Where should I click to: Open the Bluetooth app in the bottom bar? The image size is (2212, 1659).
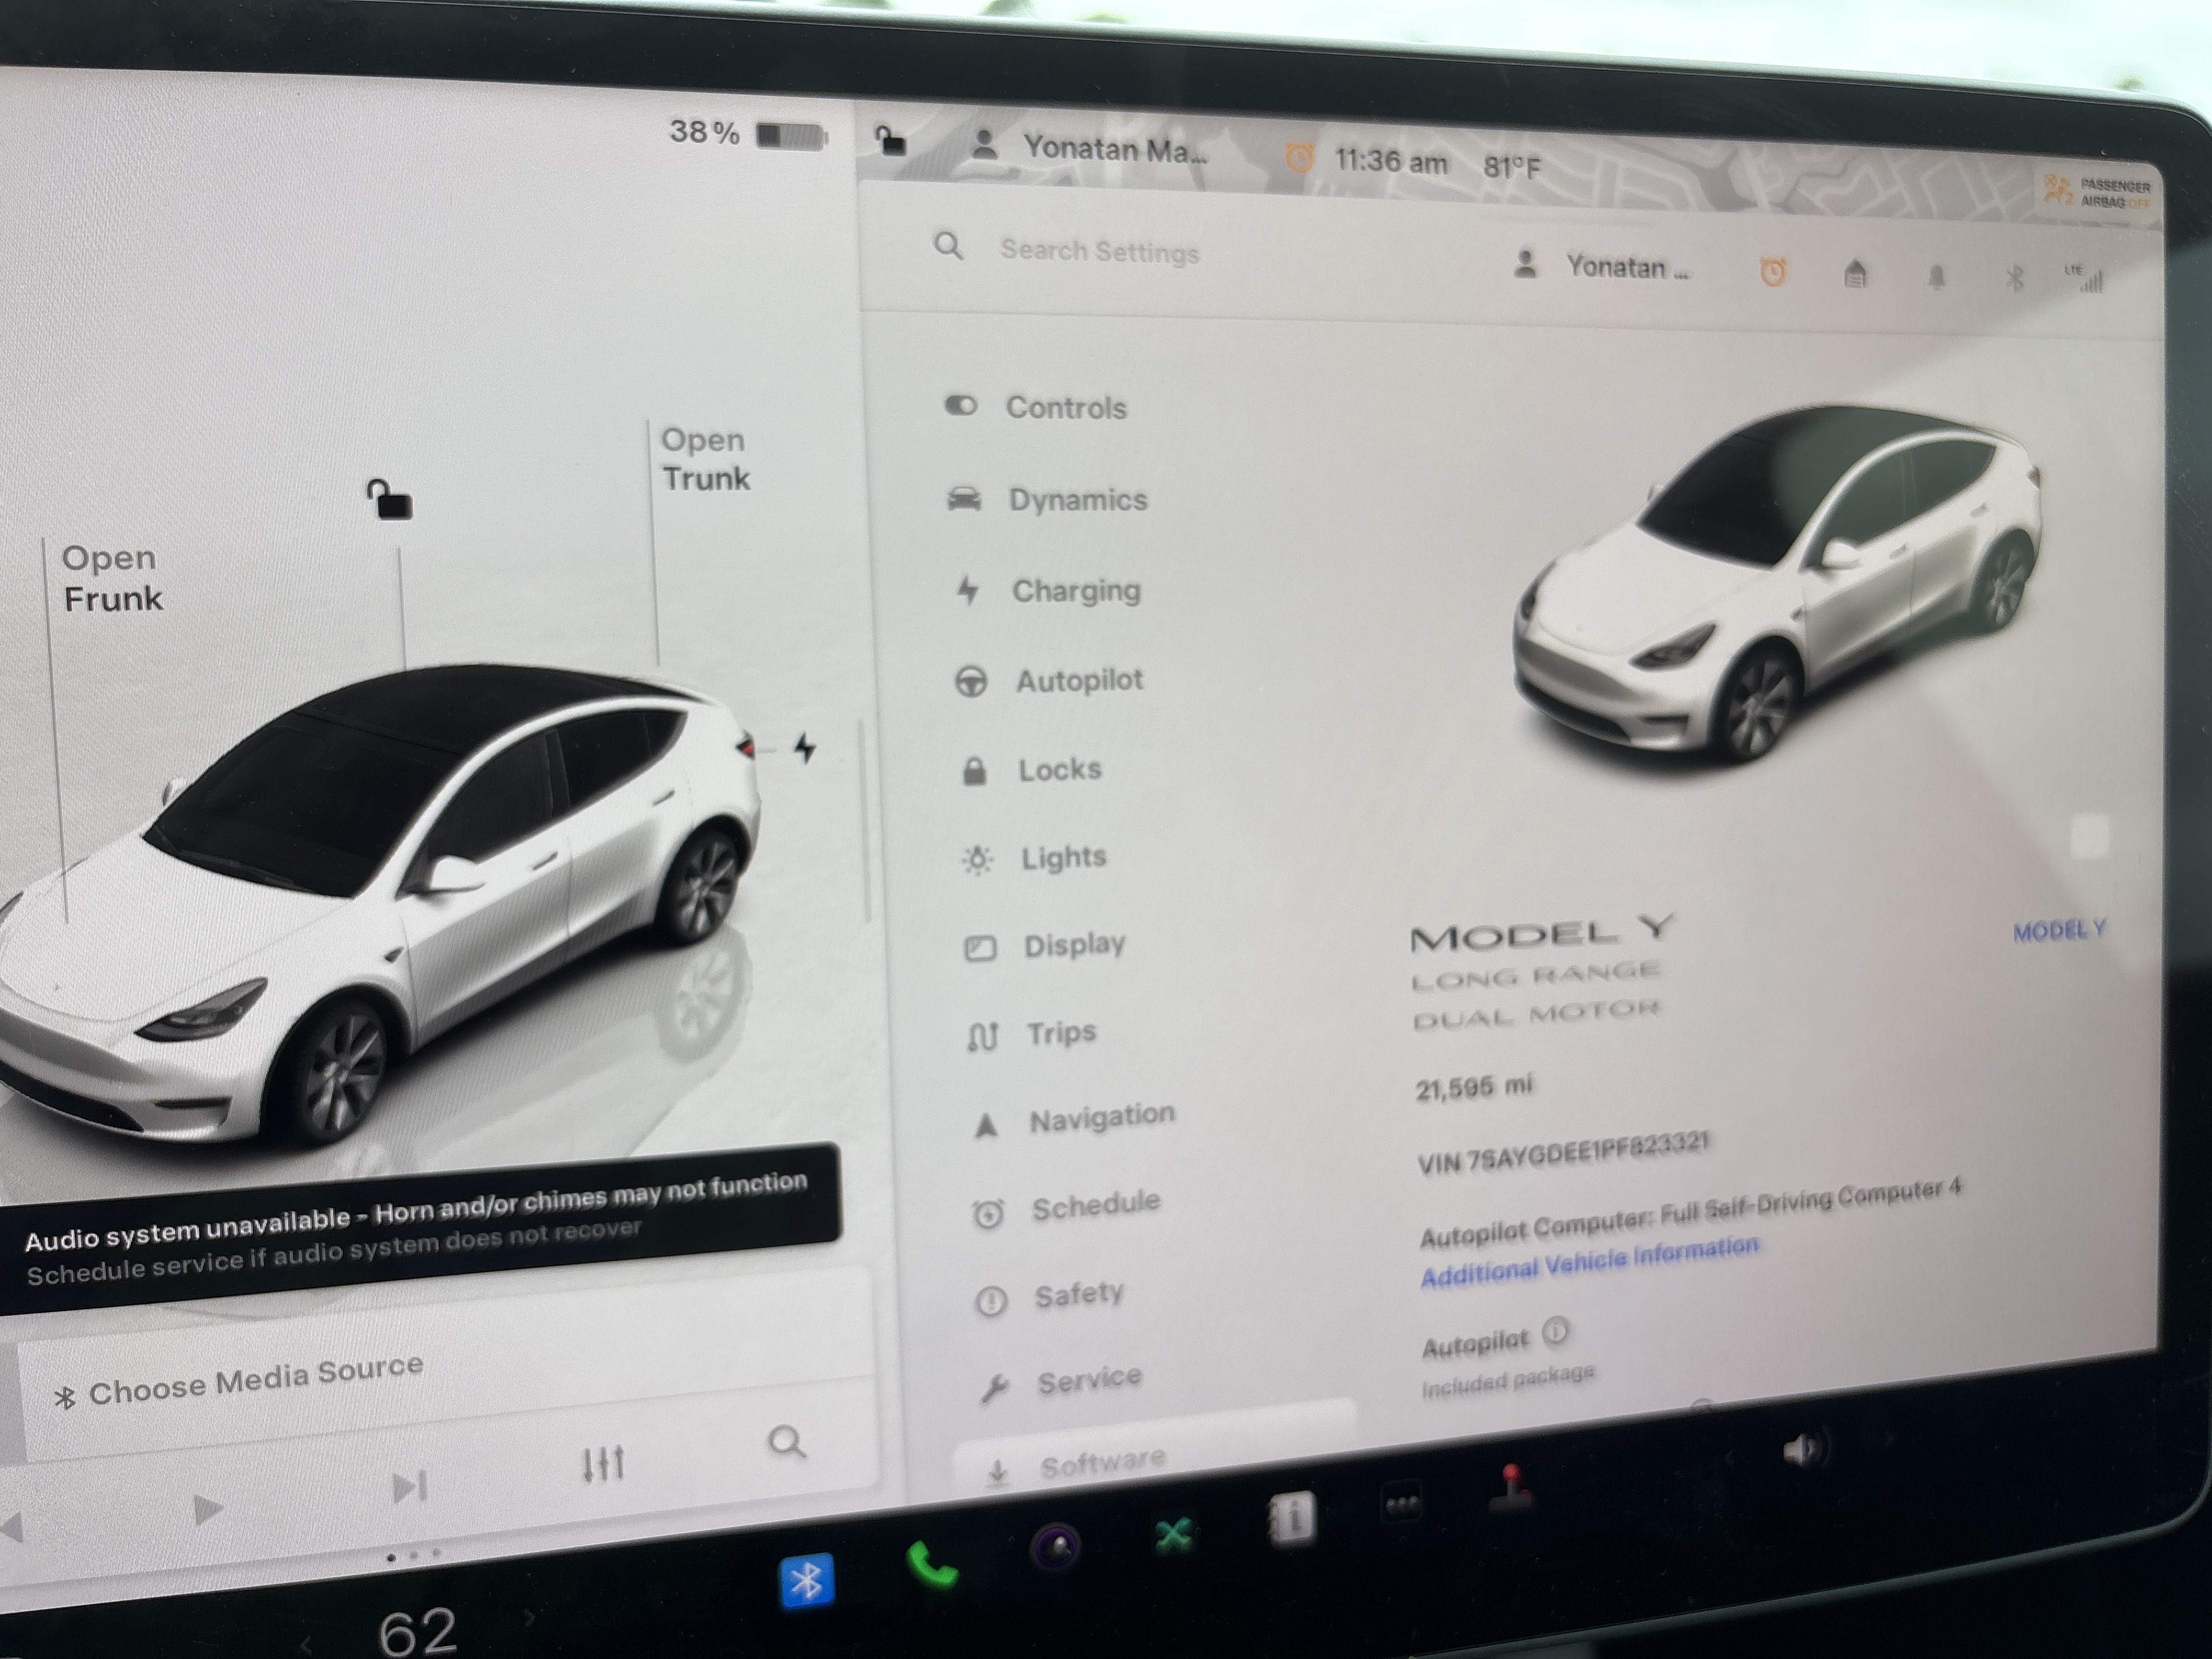click(x=806, y=1582)
